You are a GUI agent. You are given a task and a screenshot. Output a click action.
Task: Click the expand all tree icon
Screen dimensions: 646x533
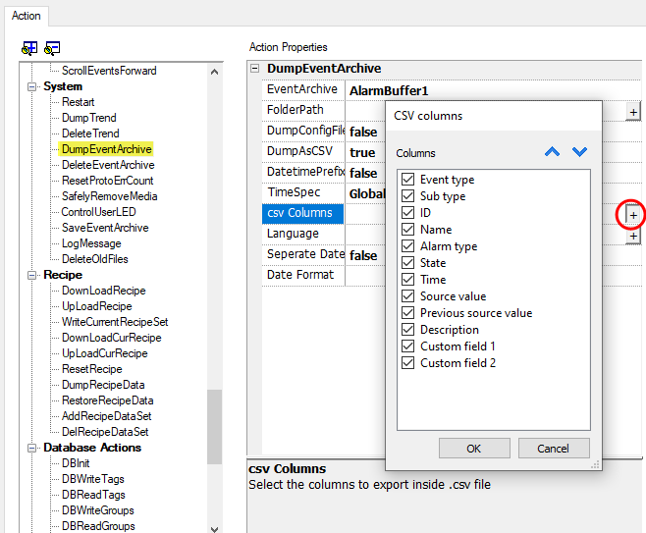tap(29, 47)
